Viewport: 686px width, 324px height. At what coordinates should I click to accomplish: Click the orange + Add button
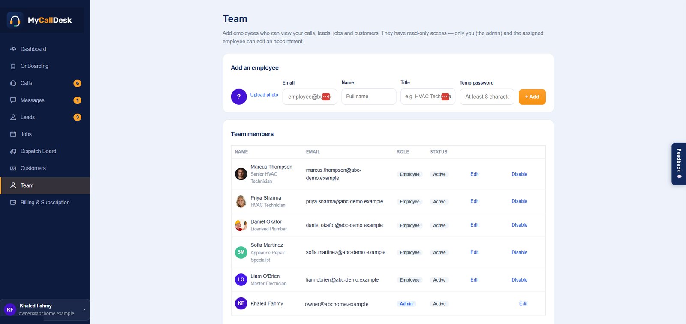tap(532, 97)
